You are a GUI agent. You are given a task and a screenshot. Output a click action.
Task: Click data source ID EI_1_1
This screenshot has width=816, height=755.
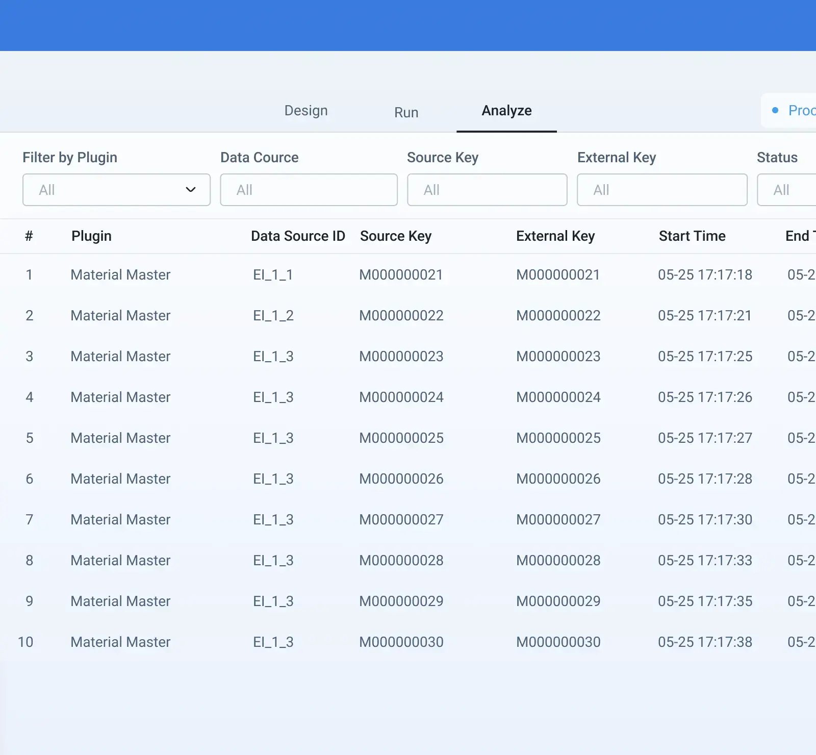pyautogui.click(x=273, y=274)
